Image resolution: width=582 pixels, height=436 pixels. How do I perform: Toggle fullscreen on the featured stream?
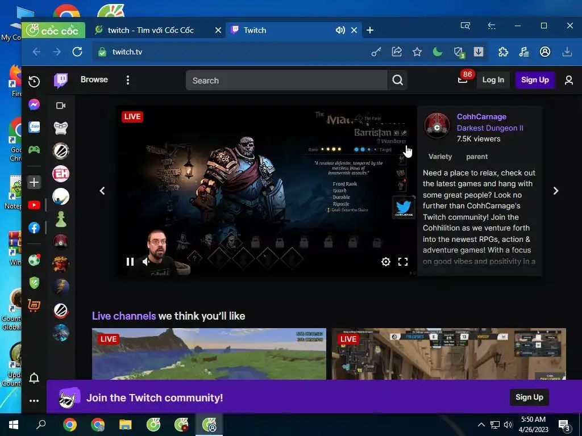click(x=403, y=262)
